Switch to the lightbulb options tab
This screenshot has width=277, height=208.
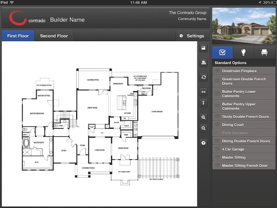point(243,52)
